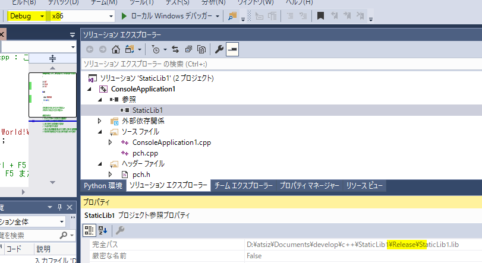The image size is (482, 263).
Task: Click sync with active document icon
Action: (x=175, y=49)
